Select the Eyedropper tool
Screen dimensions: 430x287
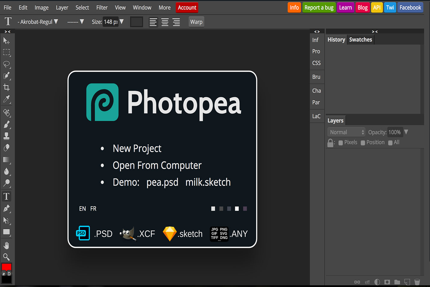point(6,99)
